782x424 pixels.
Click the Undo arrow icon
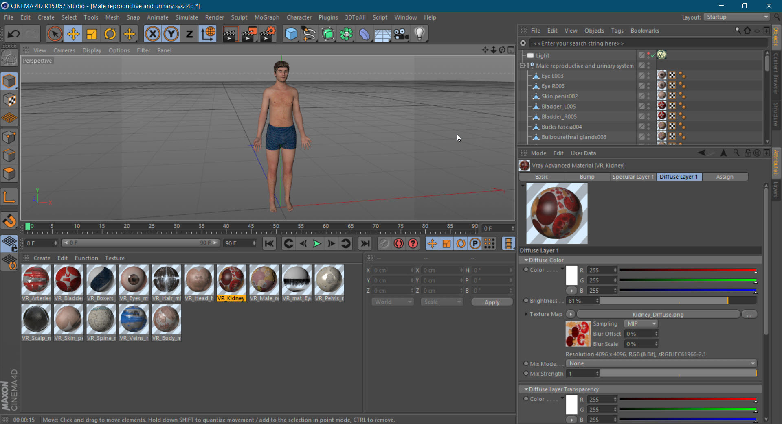13,34
